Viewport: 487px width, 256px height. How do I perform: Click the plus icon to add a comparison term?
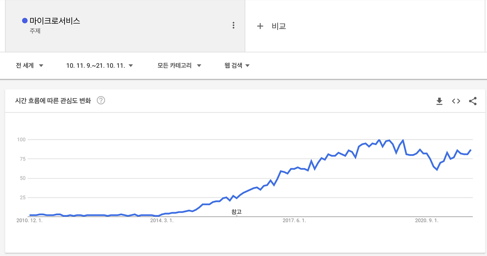click(261, 26)
